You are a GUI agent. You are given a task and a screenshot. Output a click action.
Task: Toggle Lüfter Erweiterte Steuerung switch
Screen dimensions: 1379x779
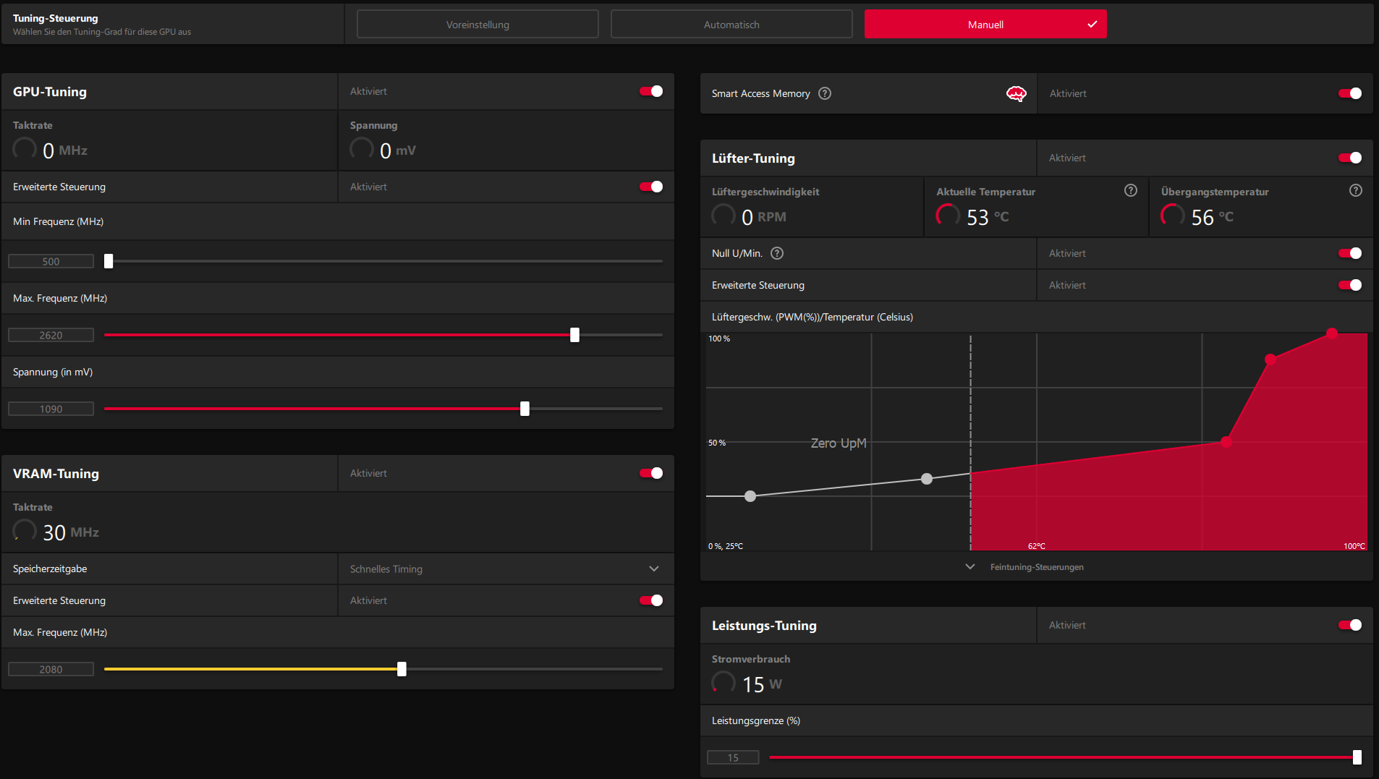tap(1350, 285)
